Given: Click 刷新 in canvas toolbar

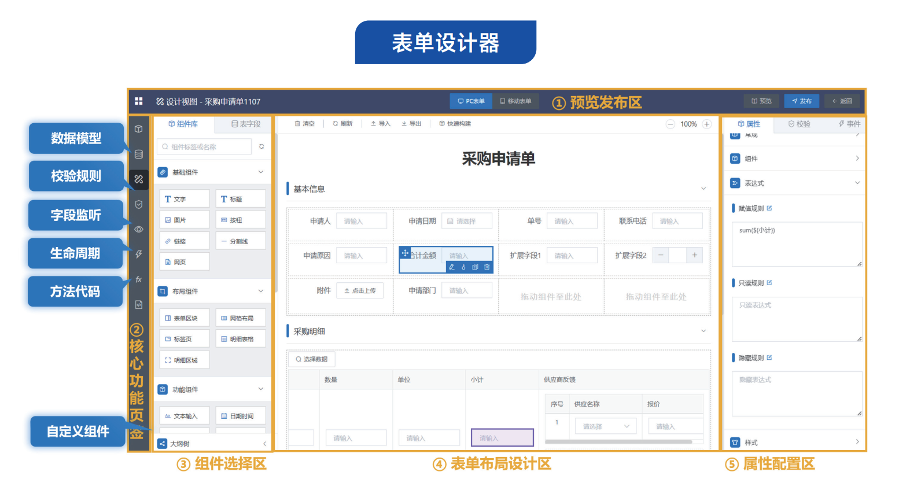Looking at the screenshot, I should coord(342,124).
